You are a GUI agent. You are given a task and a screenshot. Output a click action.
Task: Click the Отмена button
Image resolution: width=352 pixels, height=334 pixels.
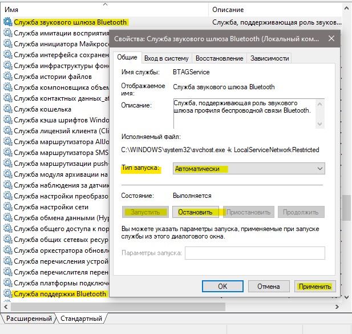(269, 287)
